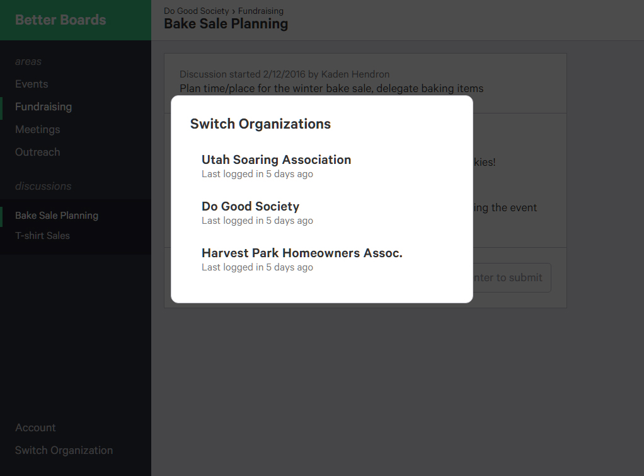Viewport: 644px width, 476px height.
Task: Open Account settings link
Action: pyautogui.click(x=35, y=427)
